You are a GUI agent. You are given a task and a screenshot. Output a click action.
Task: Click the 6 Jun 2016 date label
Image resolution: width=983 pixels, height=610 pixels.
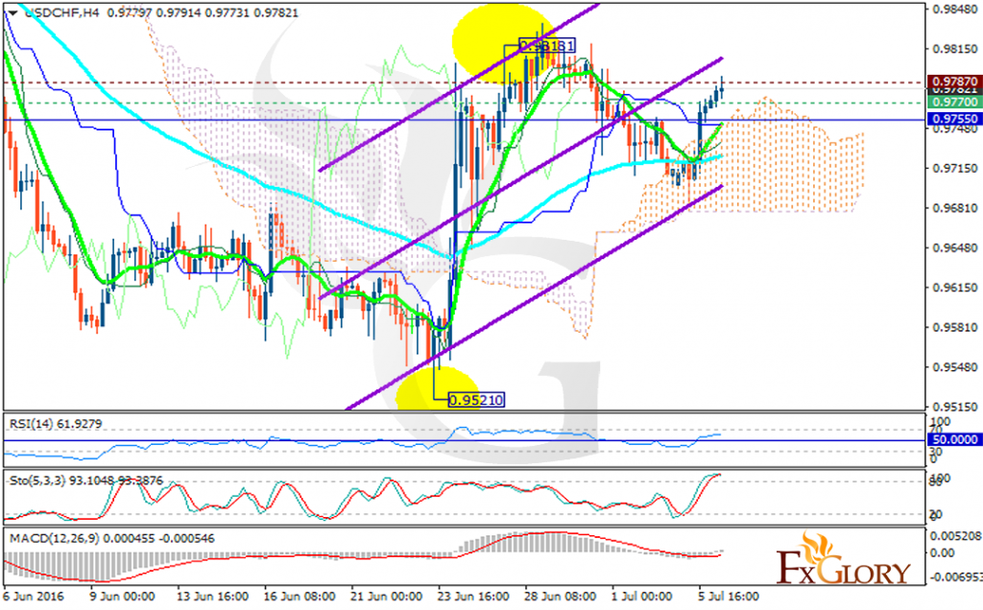[34, 597]
